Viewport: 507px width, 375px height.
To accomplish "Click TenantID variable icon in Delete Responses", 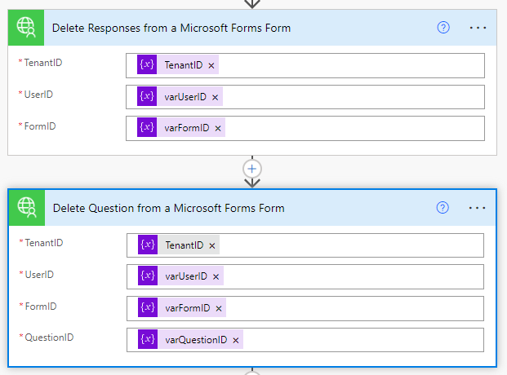I will click(x=147, y=64).
